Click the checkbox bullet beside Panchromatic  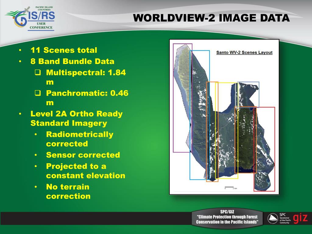pyautogui.click(x=38, y=93)
